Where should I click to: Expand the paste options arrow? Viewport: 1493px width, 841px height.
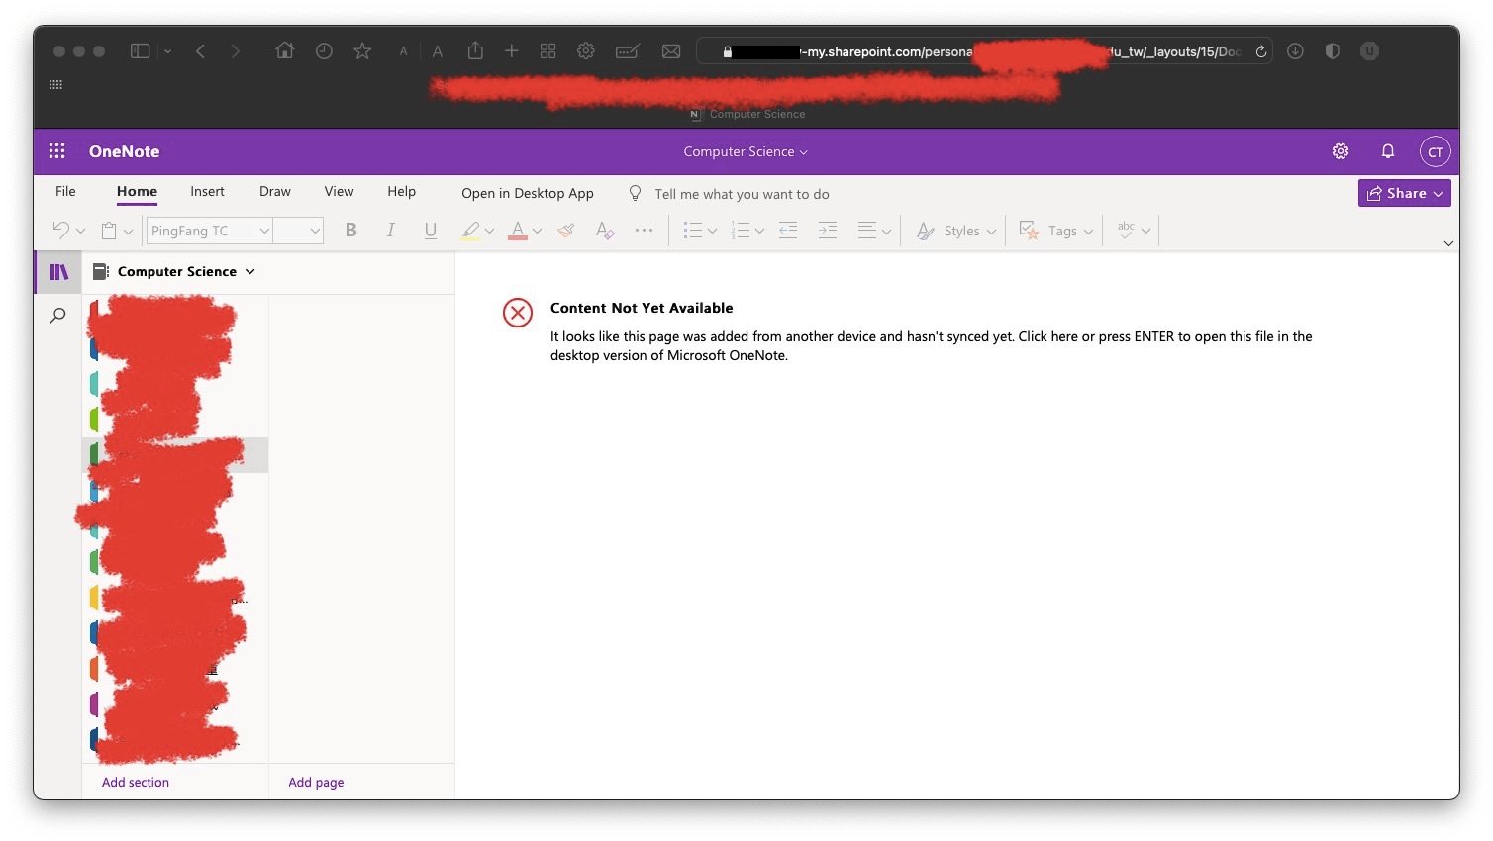click(128, 232)
